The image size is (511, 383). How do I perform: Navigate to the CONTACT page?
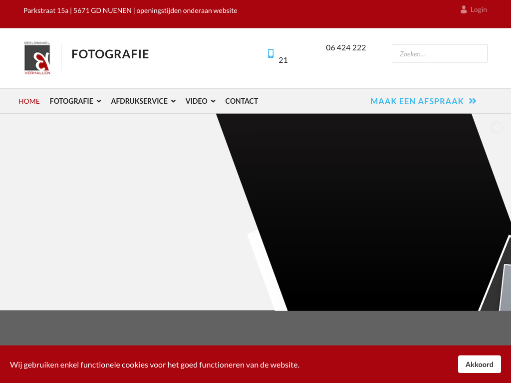click(x=242, y=101)
